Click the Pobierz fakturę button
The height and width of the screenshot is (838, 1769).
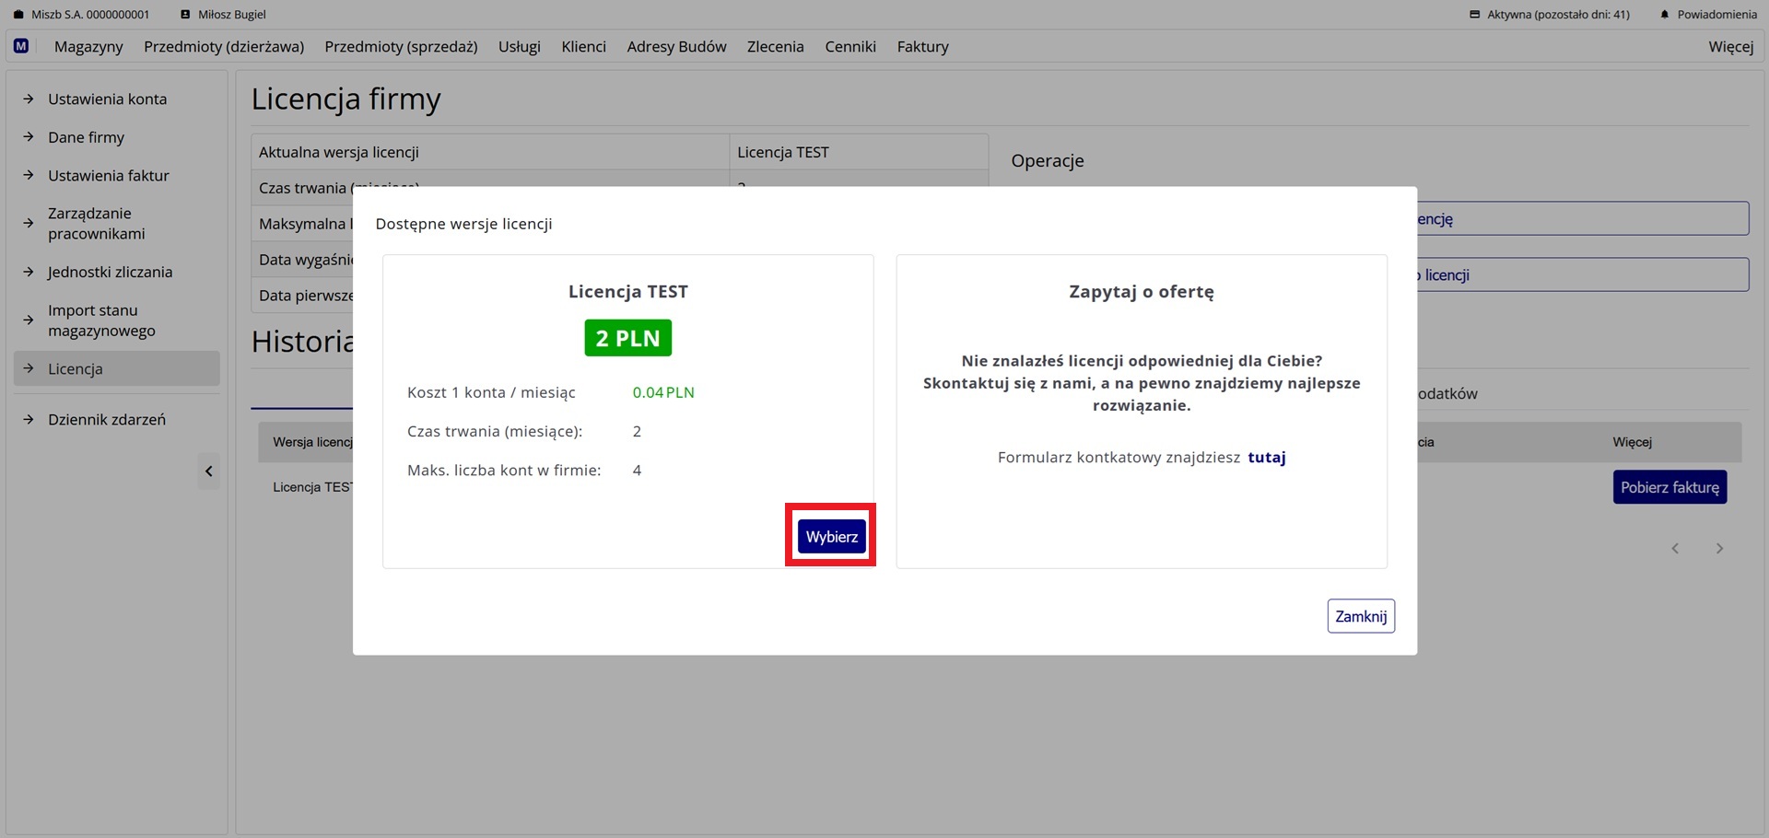point(1669,487)
